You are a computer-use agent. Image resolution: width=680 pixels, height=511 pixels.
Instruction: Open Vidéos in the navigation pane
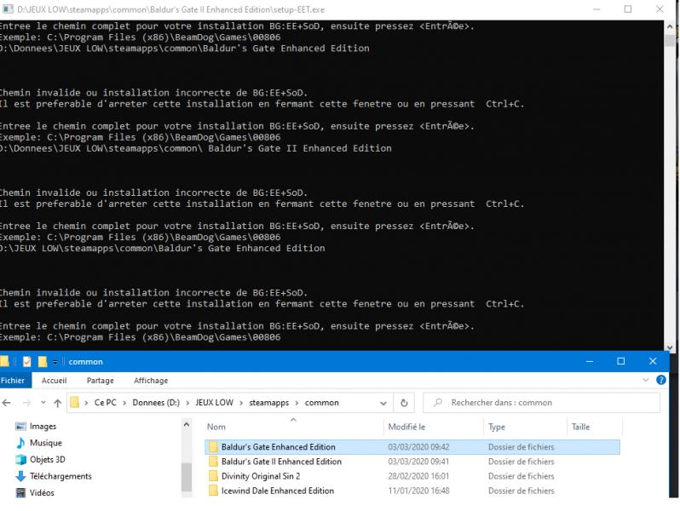(x=35, y=492)
